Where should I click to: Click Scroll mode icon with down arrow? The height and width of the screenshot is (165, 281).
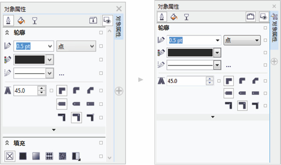click(x=93, y=20)
